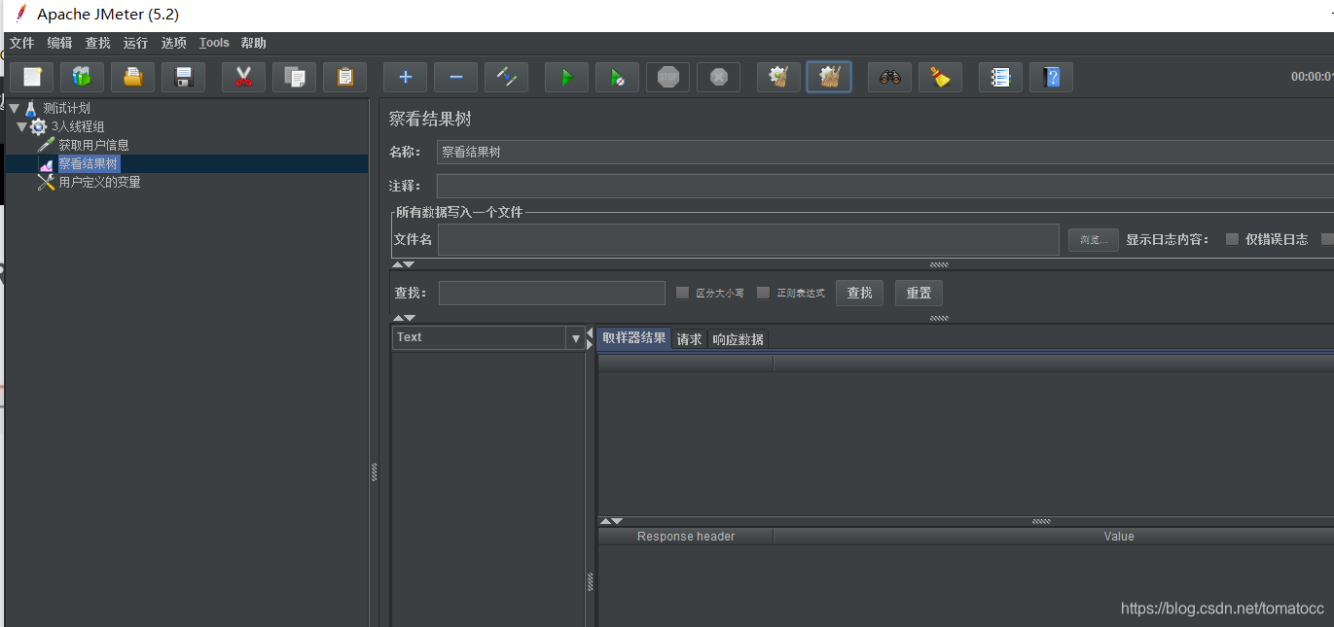
Task: Click the Copy icon in the toolbar
Action: tap(295, 77)
